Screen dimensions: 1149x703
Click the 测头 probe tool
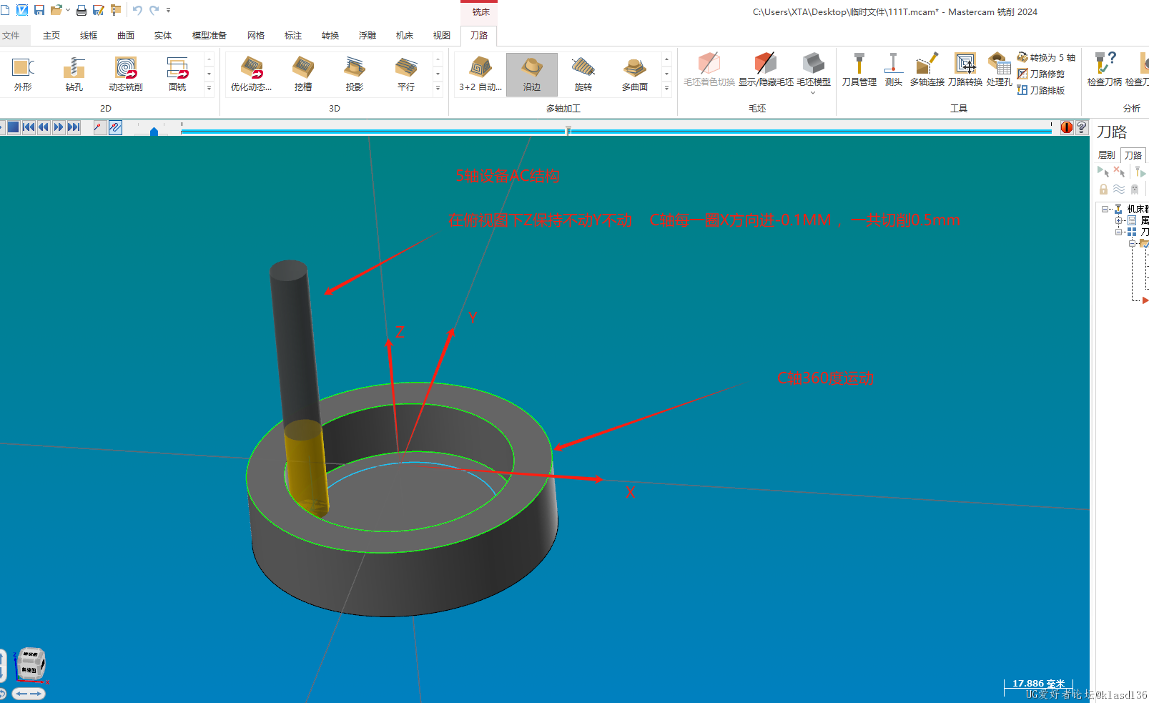click(x=893, y=70)
